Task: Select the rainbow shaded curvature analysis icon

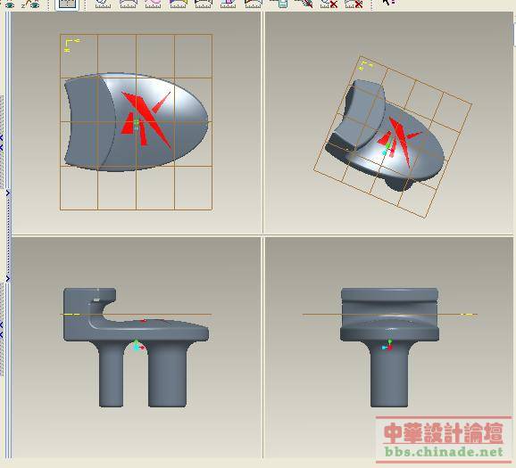Action: (178, 4)
